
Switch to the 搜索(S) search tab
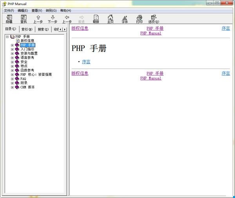click(43, 29)
